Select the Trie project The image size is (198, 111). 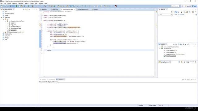click(6, 39)
